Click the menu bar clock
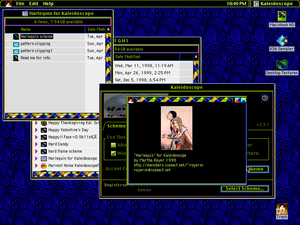Viewport: 300px width, 225px height. pos(237,4)
